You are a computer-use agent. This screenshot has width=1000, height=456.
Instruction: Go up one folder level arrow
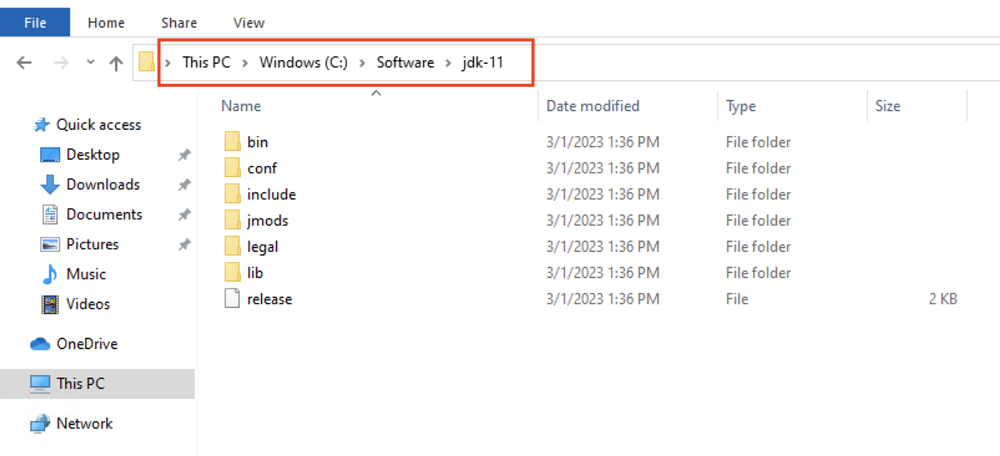click(116, 63)
